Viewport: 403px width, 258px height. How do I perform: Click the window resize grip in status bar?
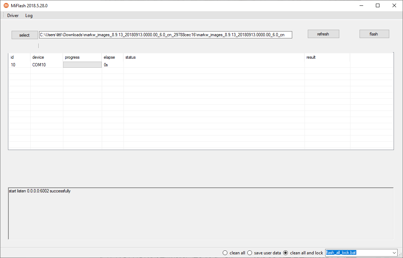click(x=400, y=255)
